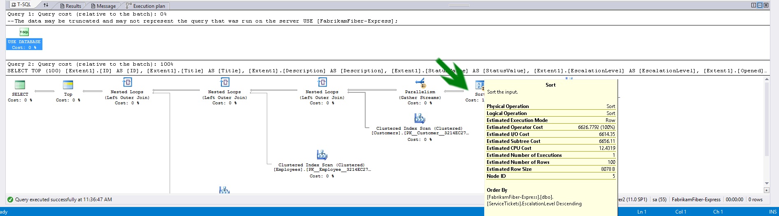Expand the plan with plus button
This screenshot has height=216, width=779.
click(766, 190)
